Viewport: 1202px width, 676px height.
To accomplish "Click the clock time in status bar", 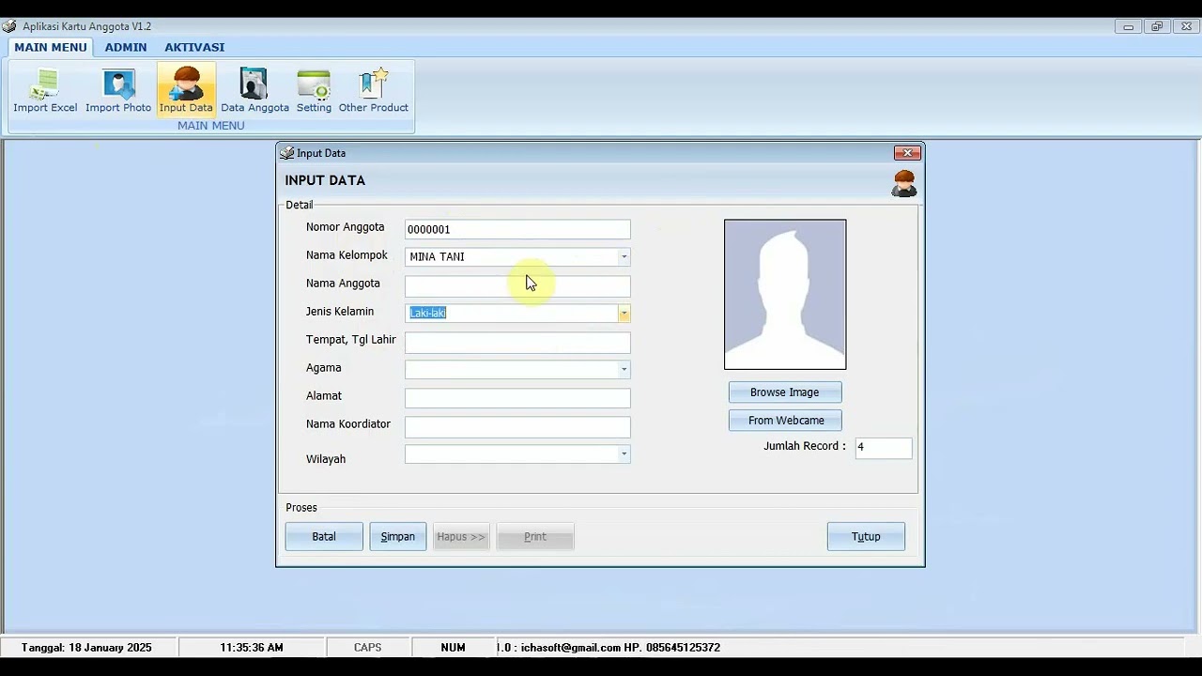I will (252, 648).
